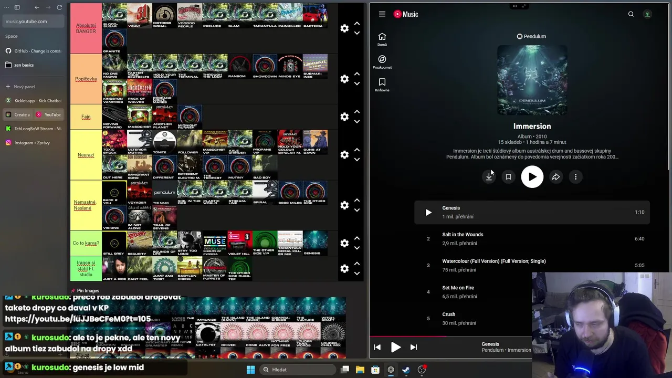Open the account avatar menu in YouTube Music
This screenshot has height=378, width=672.
tap(647, 14)
